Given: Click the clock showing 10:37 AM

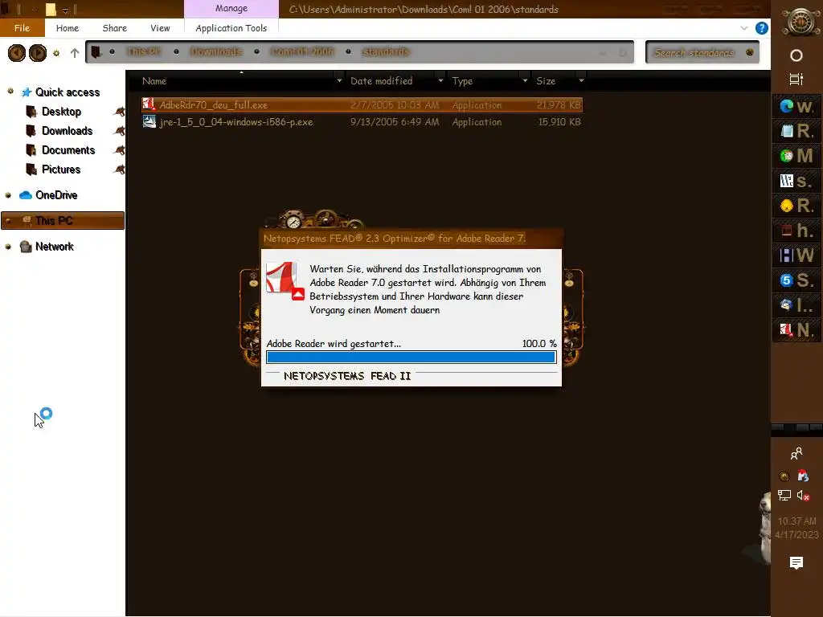Looking at the screenshot, I should point(796,521).
